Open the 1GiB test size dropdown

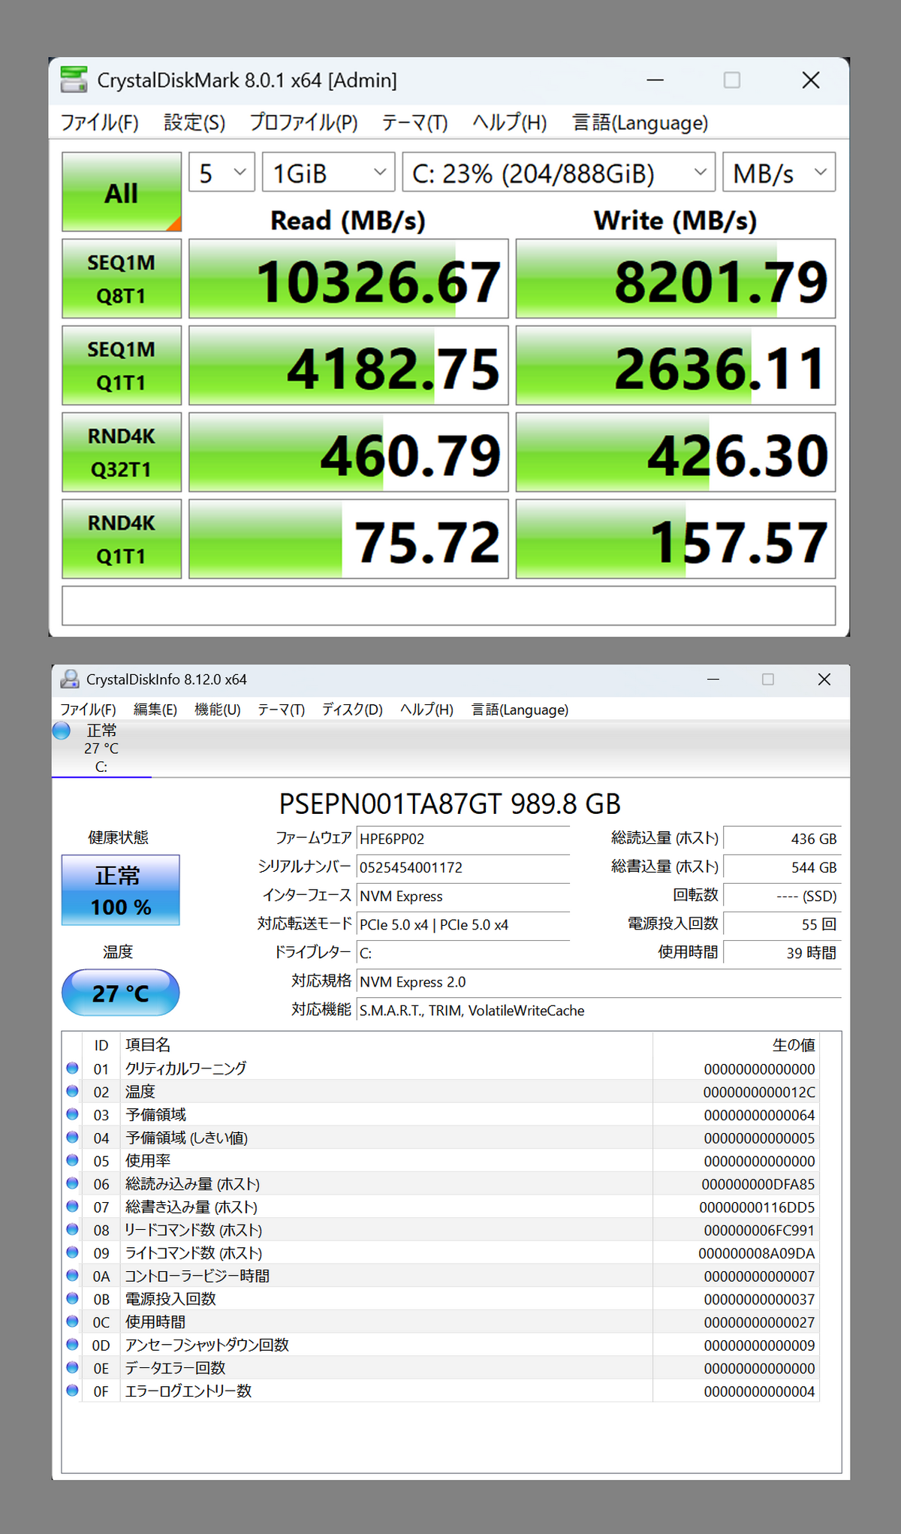[329, 173]
